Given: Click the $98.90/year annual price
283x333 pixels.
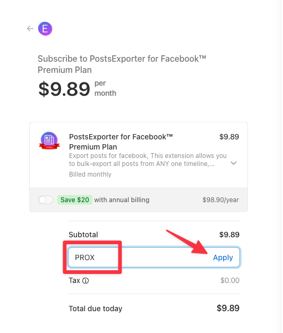Looking at the screenshot, I should pyautogui.click(x=221, y=200).
